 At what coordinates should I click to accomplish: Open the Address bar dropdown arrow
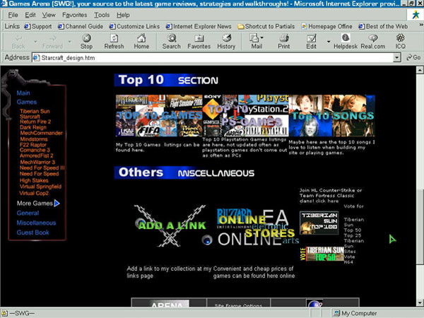pos(396,58)
